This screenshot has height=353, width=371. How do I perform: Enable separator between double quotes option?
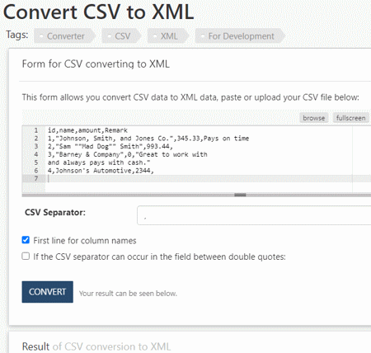(x=26, y=257)
